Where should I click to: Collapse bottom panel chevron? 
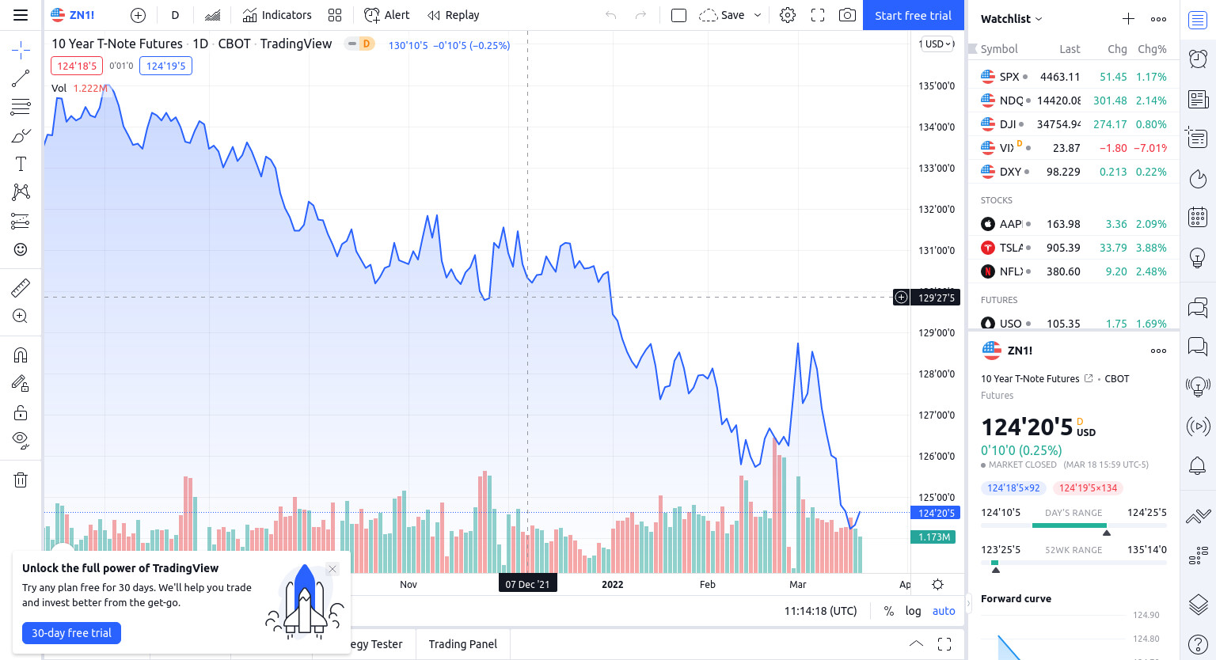pos(916,643)
